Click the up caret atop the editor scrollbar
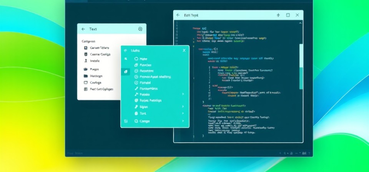Image resolution: width=369 pixels, height=172 pixels. click(x=300, y=23)
